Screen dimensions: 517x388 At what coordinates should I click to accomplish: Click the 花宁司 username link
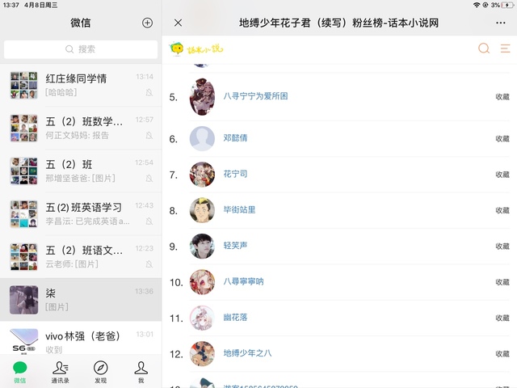[x=235, y=174]
